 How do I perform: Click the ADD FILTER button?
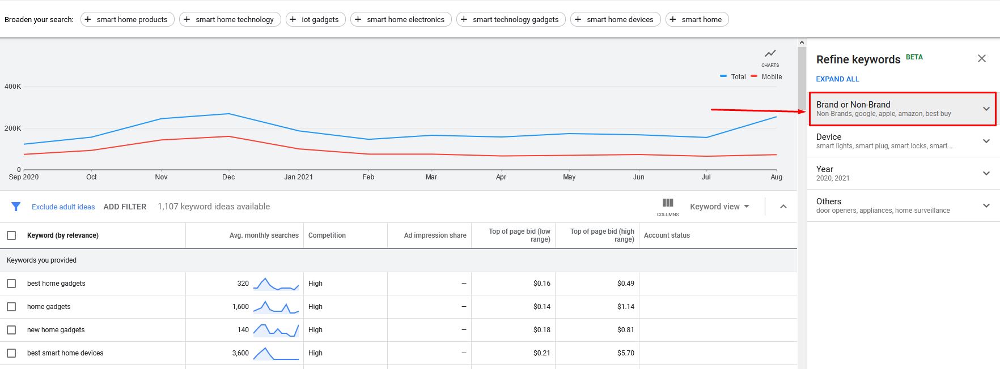pyautogui.click(x=125, y=207)
